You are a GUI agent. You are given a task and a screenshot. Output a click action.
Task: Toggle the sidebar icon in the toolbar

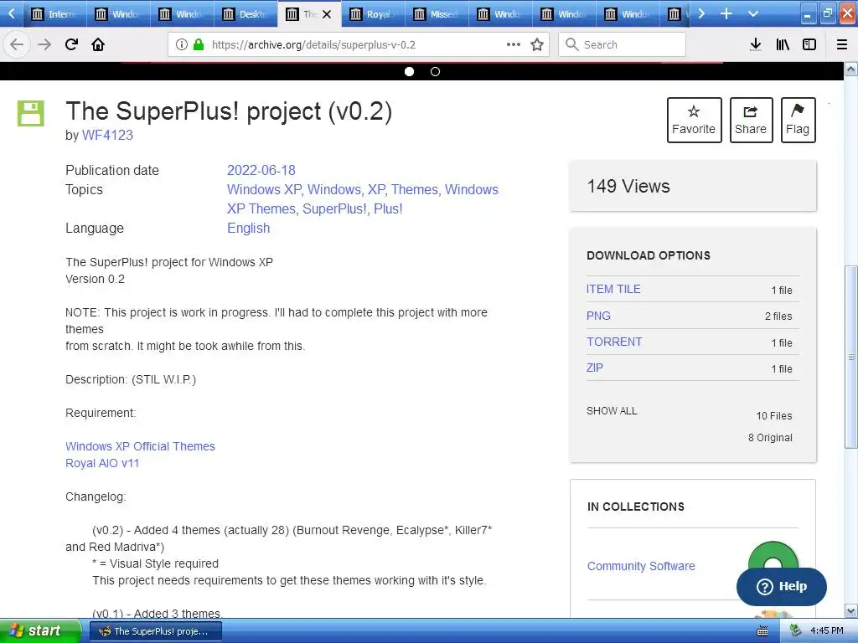tap(809, 44)
